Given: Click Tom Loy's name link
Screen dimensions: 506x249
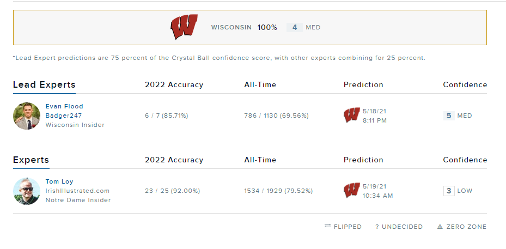Looking at the screenshot, I should pos(59,181).
